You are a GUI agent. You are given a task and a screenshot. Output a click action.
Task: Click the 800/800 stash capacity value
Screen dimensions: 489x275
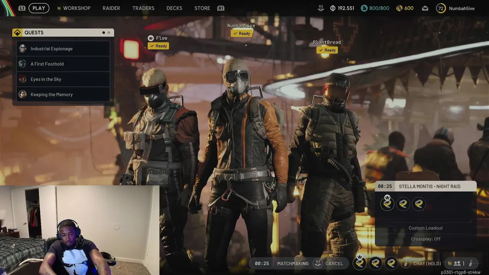pos(379,8)
